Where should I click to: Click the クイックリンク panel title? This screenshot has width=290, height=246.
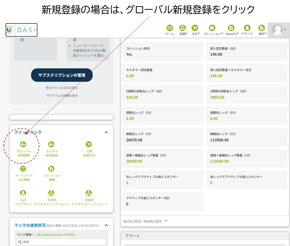coord(28,132)
